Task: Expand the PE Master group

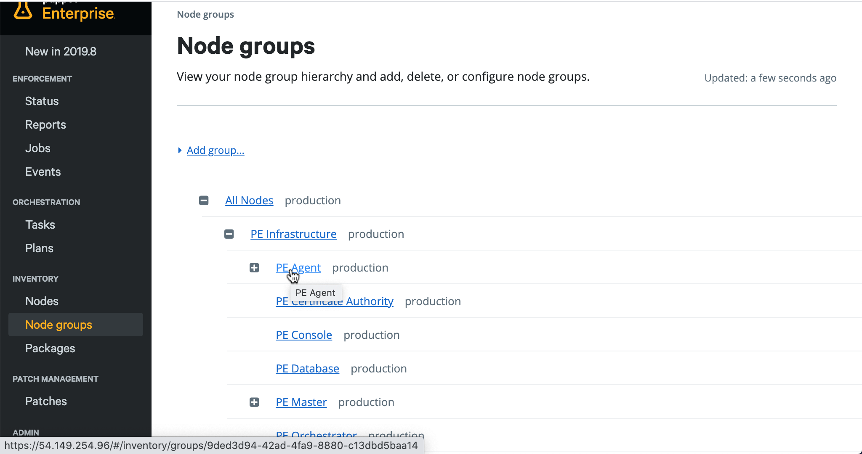Action: click(x=254, y=402)
